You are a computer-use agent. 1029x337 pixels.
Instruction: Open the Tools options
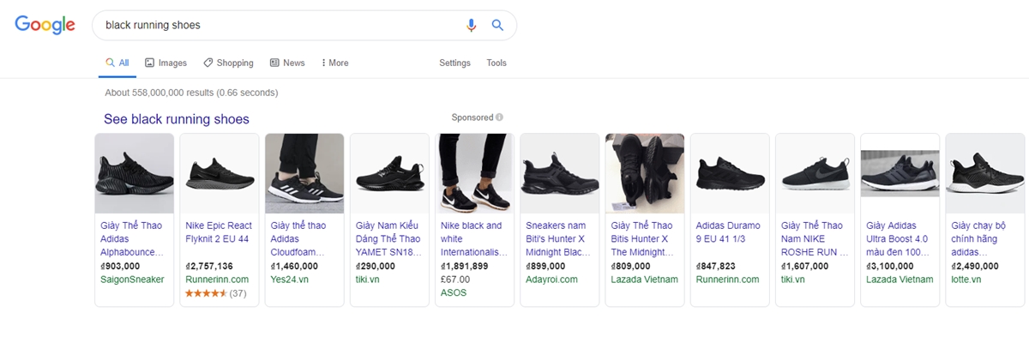click(496, 63)
